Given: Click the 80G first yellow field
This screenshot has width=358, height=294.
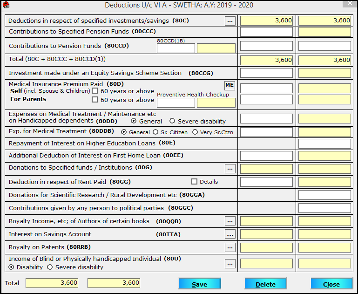Looking at the screenshot, I should click(266, 169).
